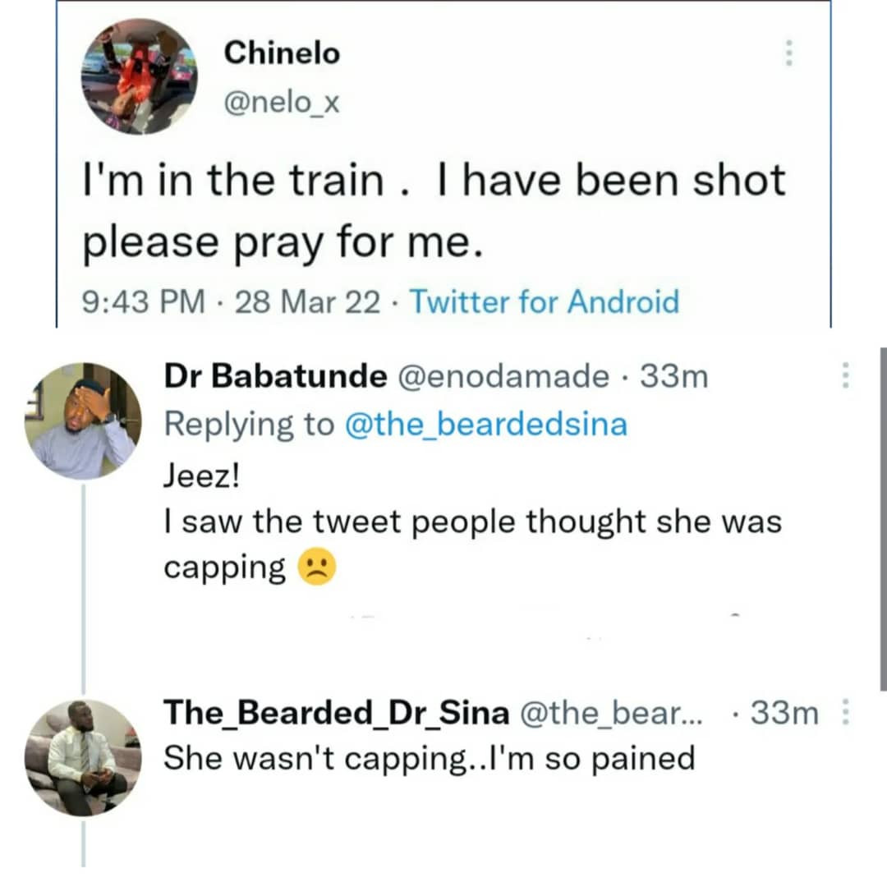Click Dr Babatunde's profile avatar

87,419
